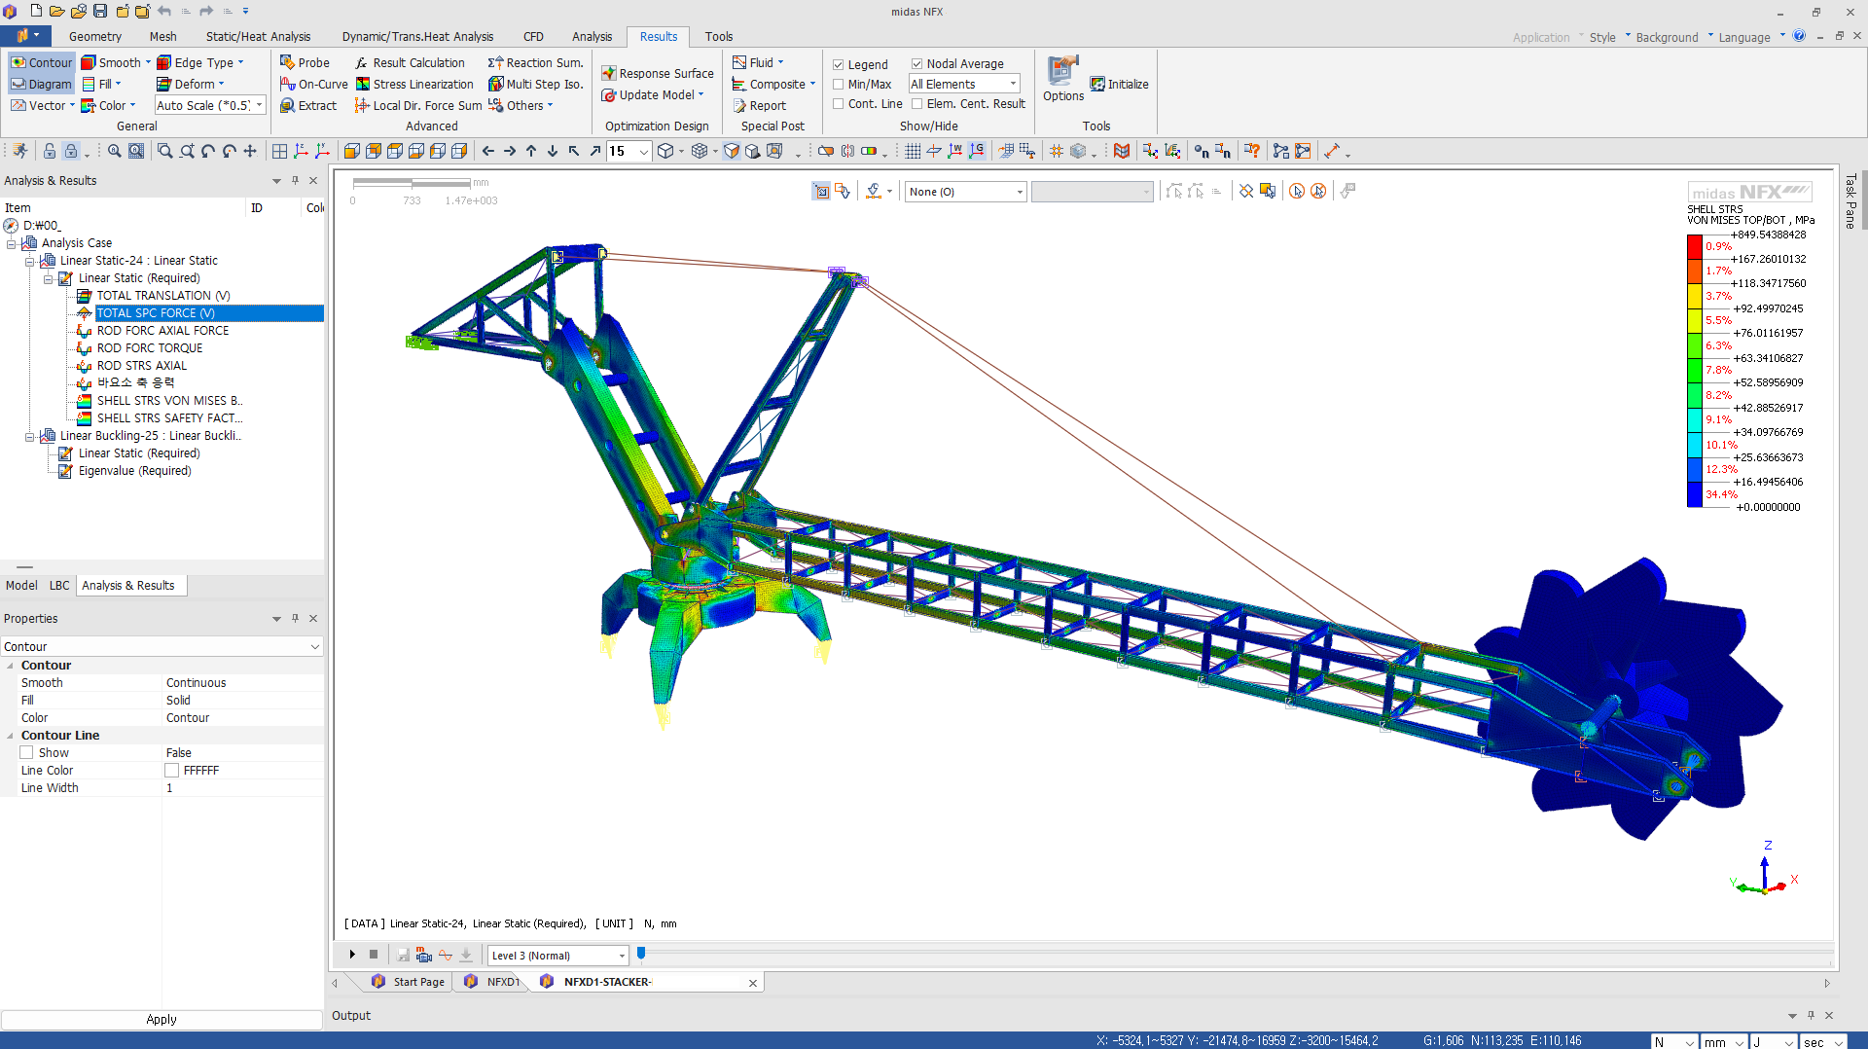Screen dimensions: 1868x1049
Task: Open the All Elements dropdown
Action: [x=1013, y=85]
